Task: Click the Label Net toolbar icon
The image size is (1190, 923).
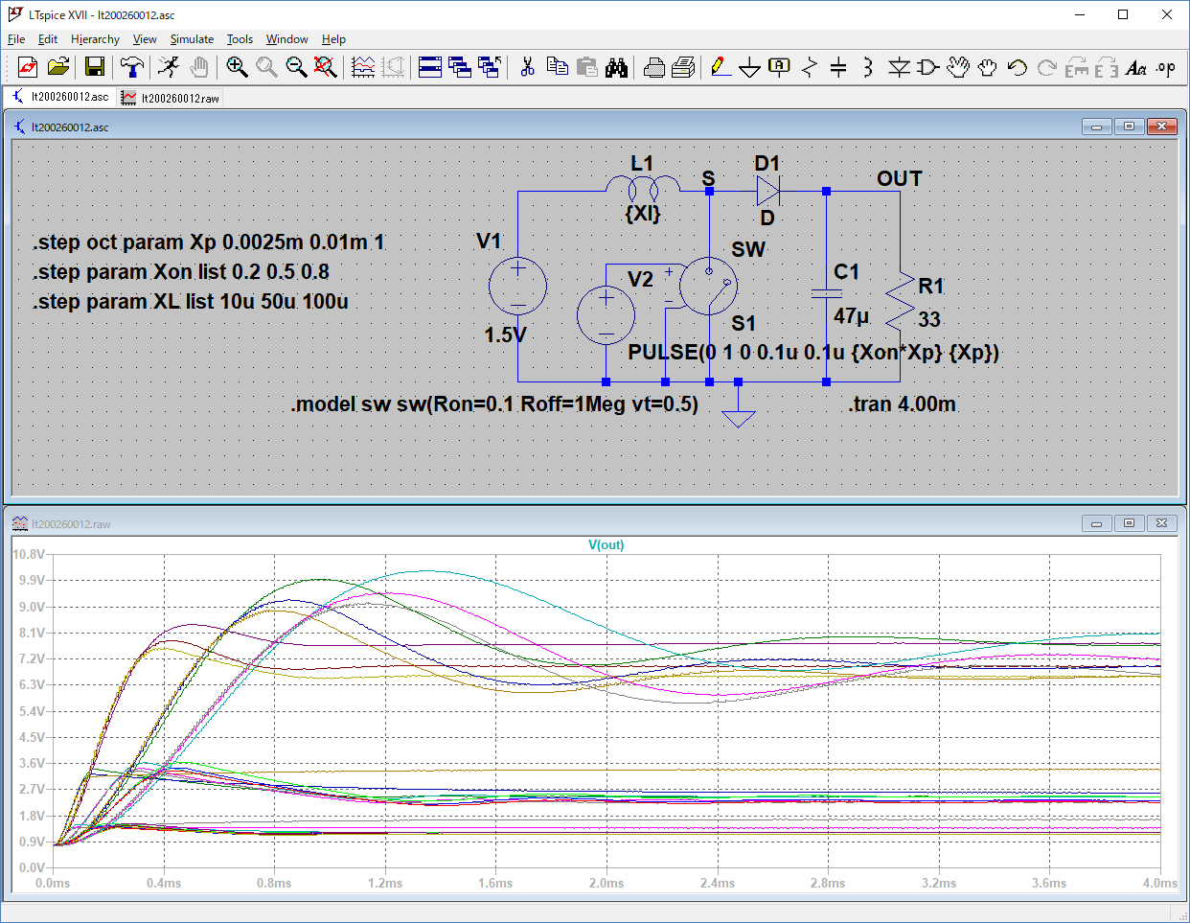Action: click(780, 67)
